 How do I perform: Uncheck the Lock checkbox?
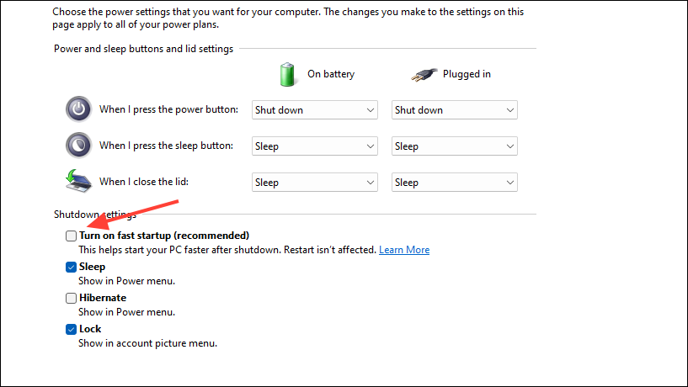[71, 329]
